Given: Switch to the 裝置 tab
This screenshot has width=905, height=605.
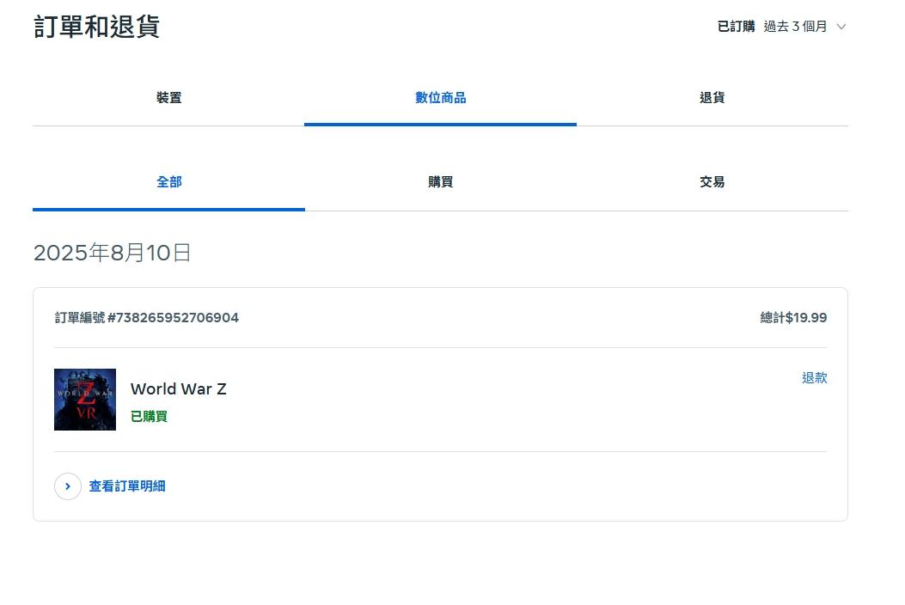Looking at the screenshot, I should coord(168,98).
